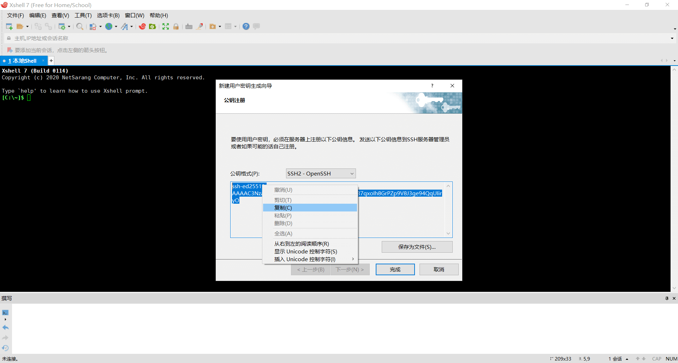This screenshot has width=678, height=363.
Task: Open the 工具(T) menu
Action: click(83, 16)
